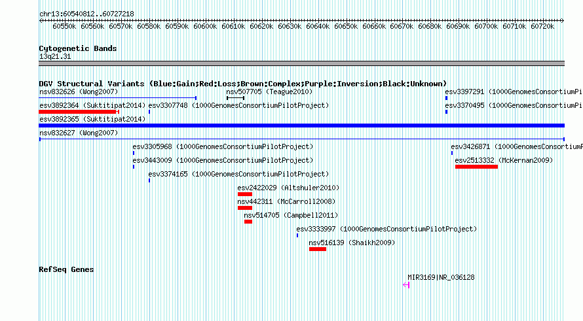Click the Cytogenetic Bands track title

coord(78,48)
